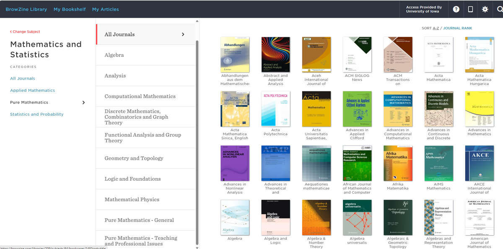The width and height of the screenshot is (503, 249).
Task: Choose the Geometry and Topology subcategory
Action: coord(134,158)
